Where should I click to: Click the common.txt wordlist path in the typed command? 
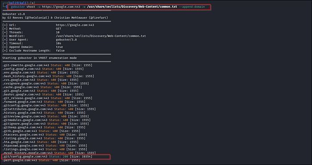tap(132, 7)
